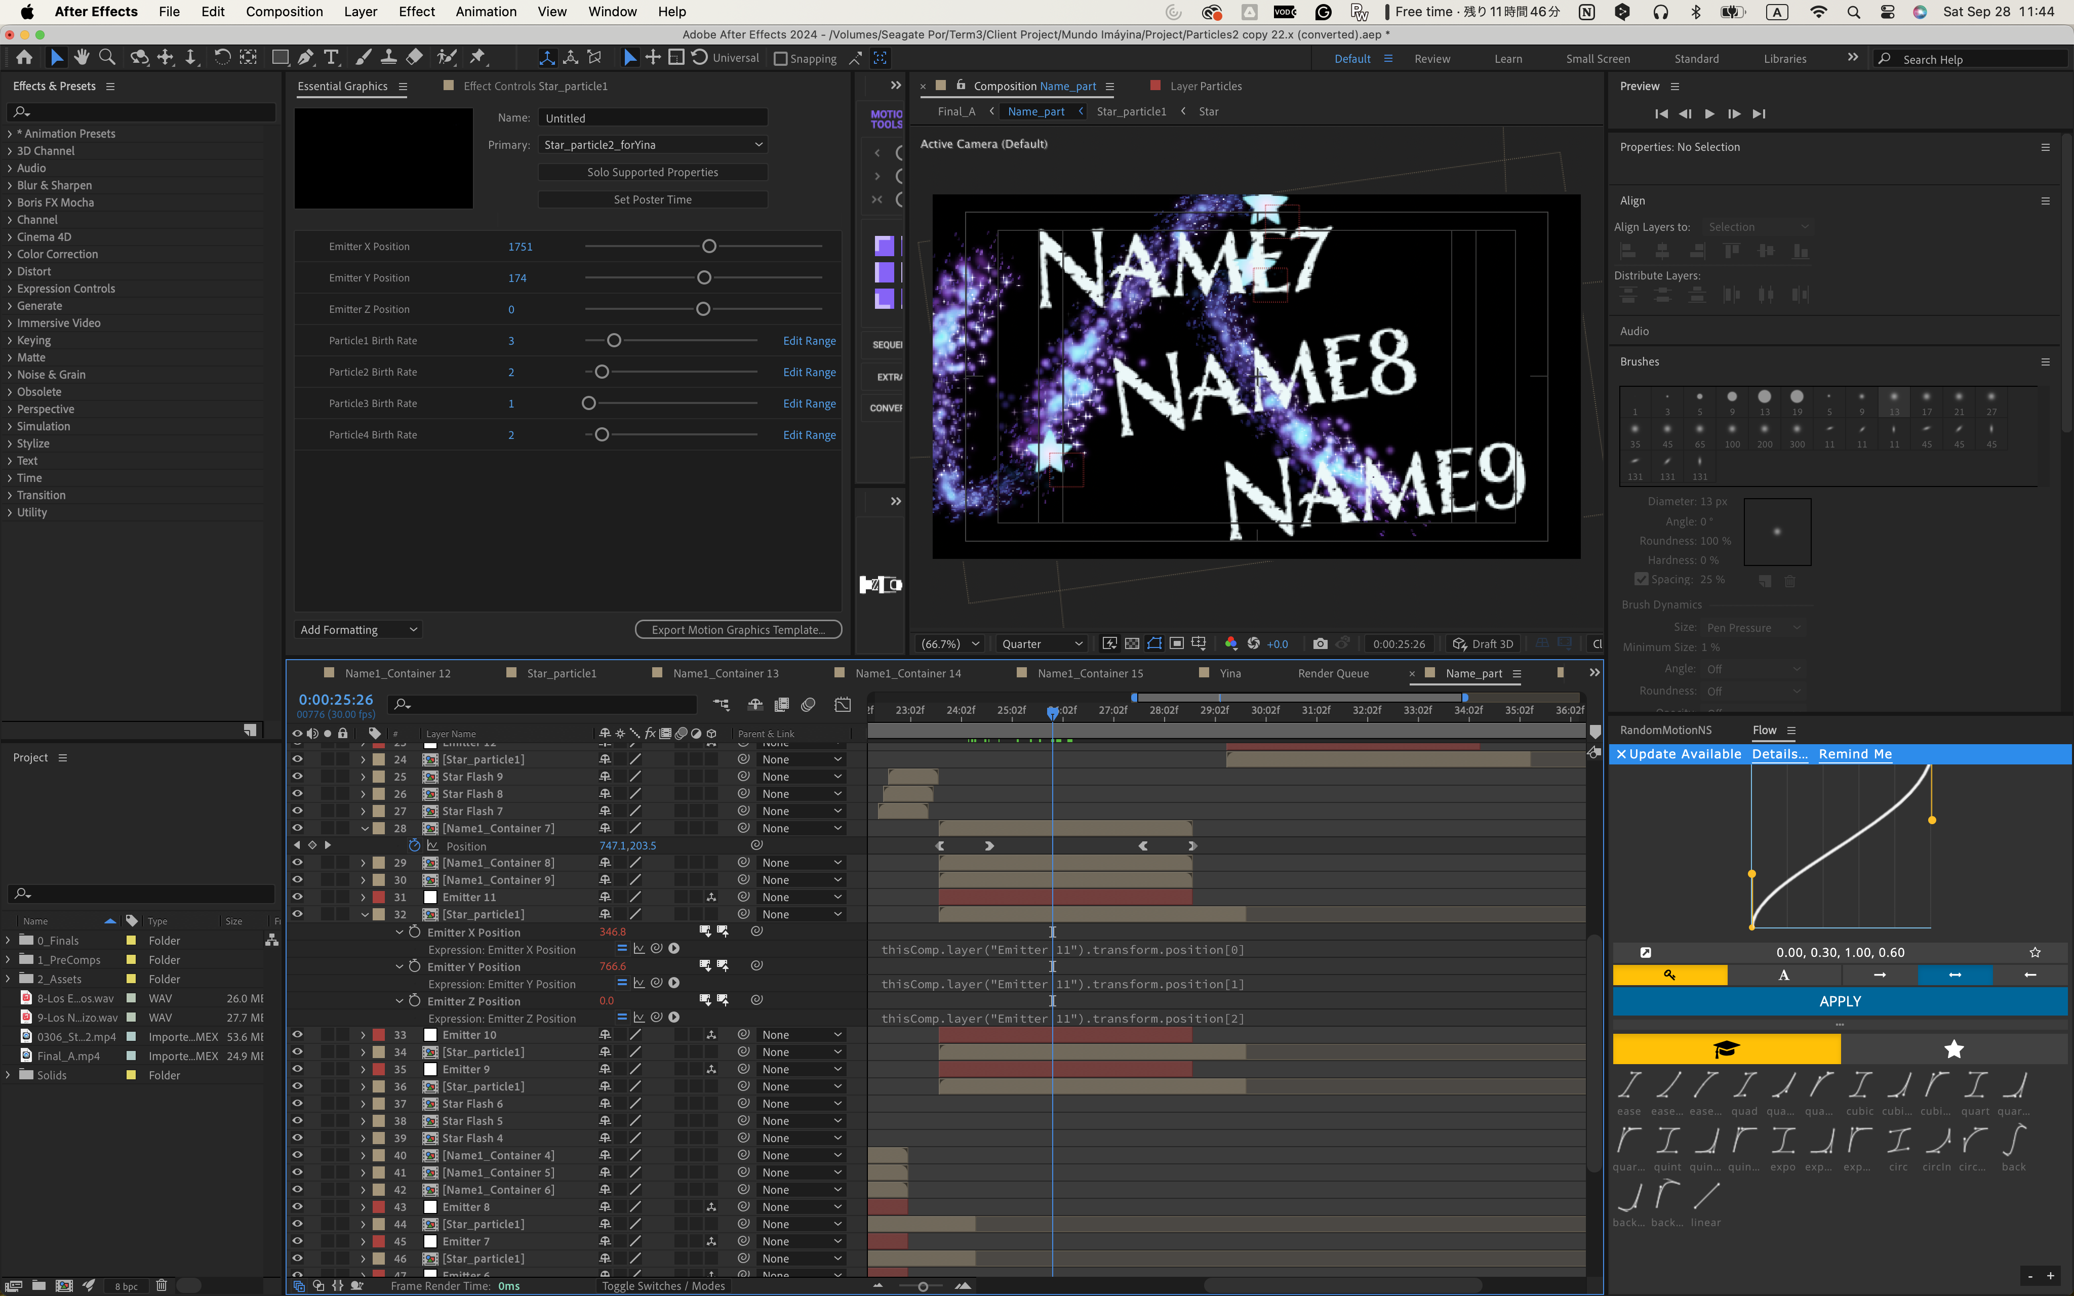Click Export Motion Graphics Template button
The width and height of the screenshot is (2074, 1296).
pyautogui.click(x=738, y=630)
